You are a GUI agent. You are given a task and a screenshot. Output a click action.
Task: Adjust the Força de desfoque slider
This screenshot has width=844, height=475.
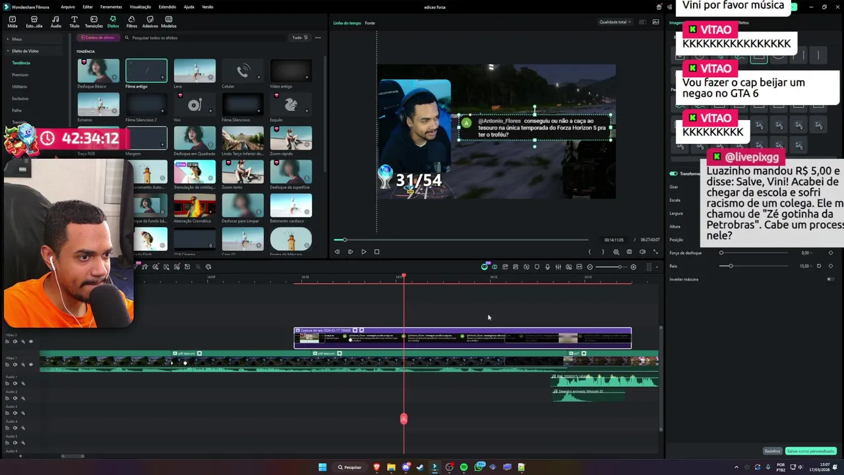[754, 253]
